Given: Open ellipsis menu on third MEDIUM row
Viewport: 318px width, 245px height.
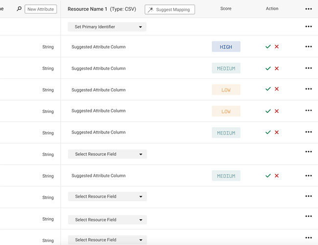Looking at the screenshot, I should point(309,176).
